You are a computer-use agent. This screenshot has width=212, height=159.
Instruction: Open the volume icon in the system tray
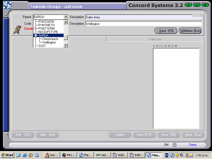(x=181, y=155)
